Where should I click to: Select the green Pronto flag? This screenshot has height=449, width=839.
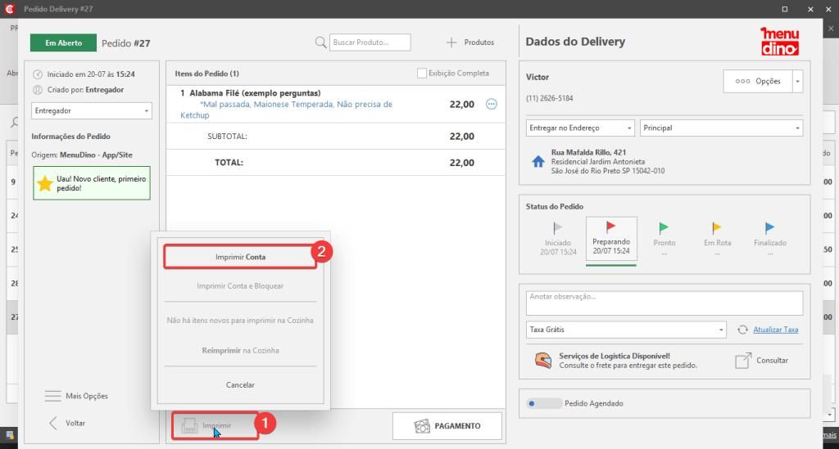pyautogui.click(x=664, y=228)
